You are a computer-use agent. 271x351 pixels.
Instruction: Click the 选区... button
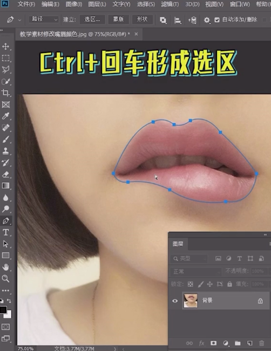coord(92,19)
